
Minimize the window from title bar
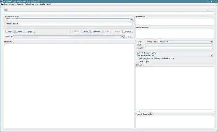pyautogui.click(x=209, y=1)
